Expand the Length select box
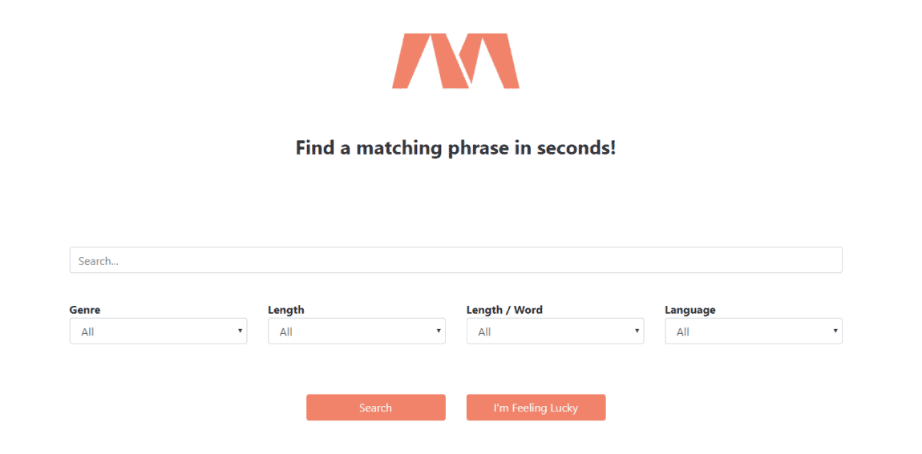922x454 pixels. pyautogui.click(x=356, y=331)
